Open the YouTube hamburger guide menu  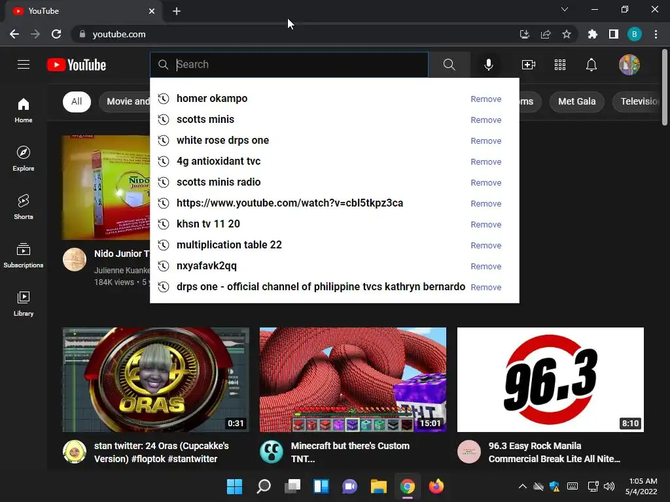click(24, 65)
